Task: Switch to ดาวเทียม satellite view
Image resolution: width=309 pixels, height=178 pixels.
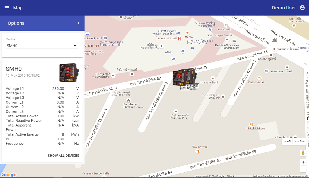Action: click(x=300, y=142)
